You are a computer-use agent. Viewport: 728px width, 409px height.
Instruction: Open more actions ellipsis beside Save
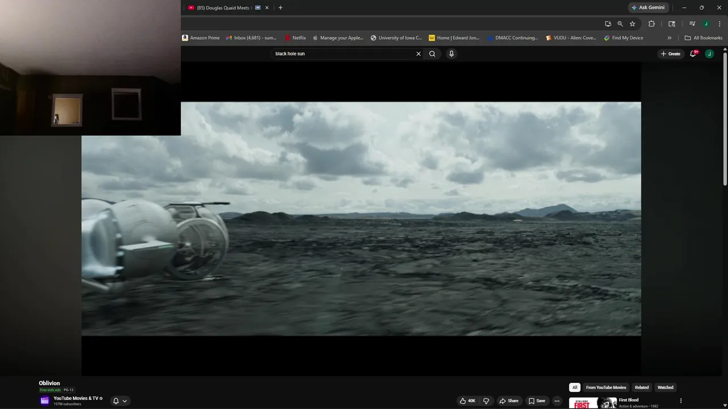(557, 401)
